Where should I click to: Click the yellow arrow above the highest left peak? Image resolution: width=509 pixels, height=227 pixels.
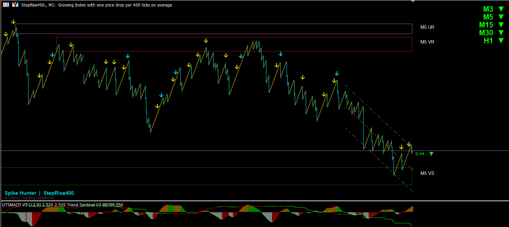(13, 22)
